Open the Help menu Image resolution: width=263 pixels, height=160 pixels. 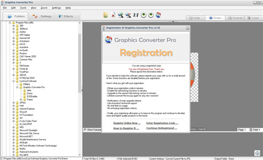point(68,8)
